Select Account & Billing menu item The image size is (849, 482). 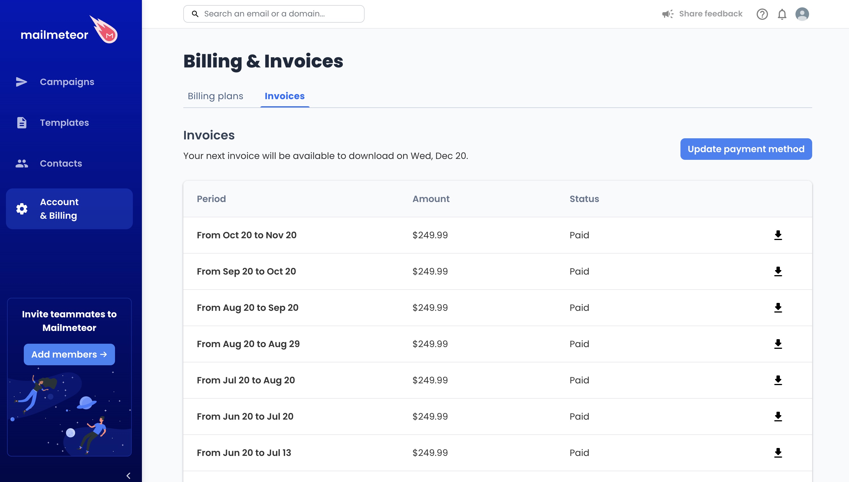tap(69, 209)
